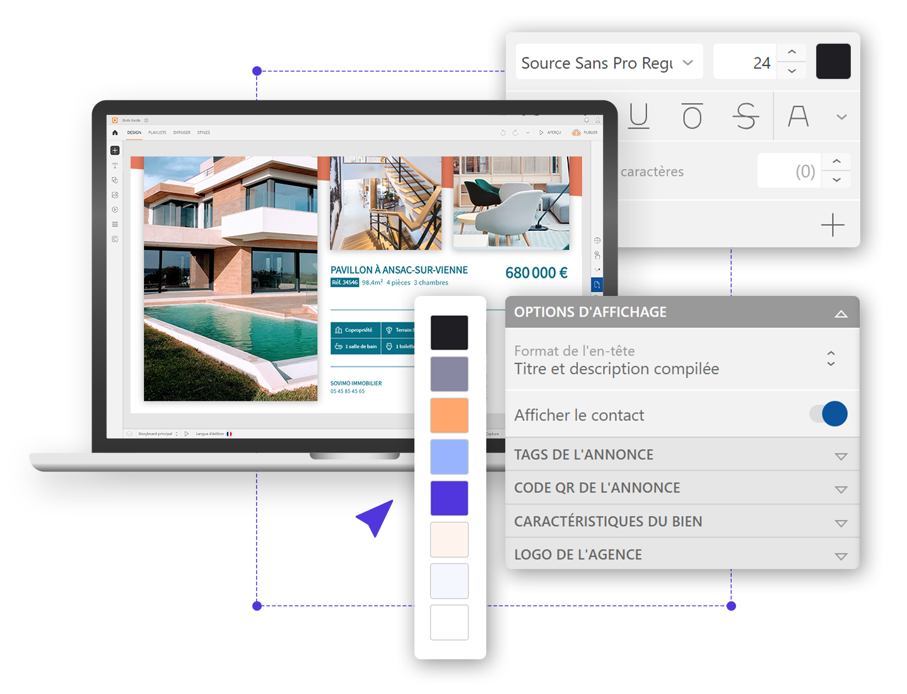907x694 pixels.
Task: Toggle the Afficher le contact switch
Action: tap(829, 414)
